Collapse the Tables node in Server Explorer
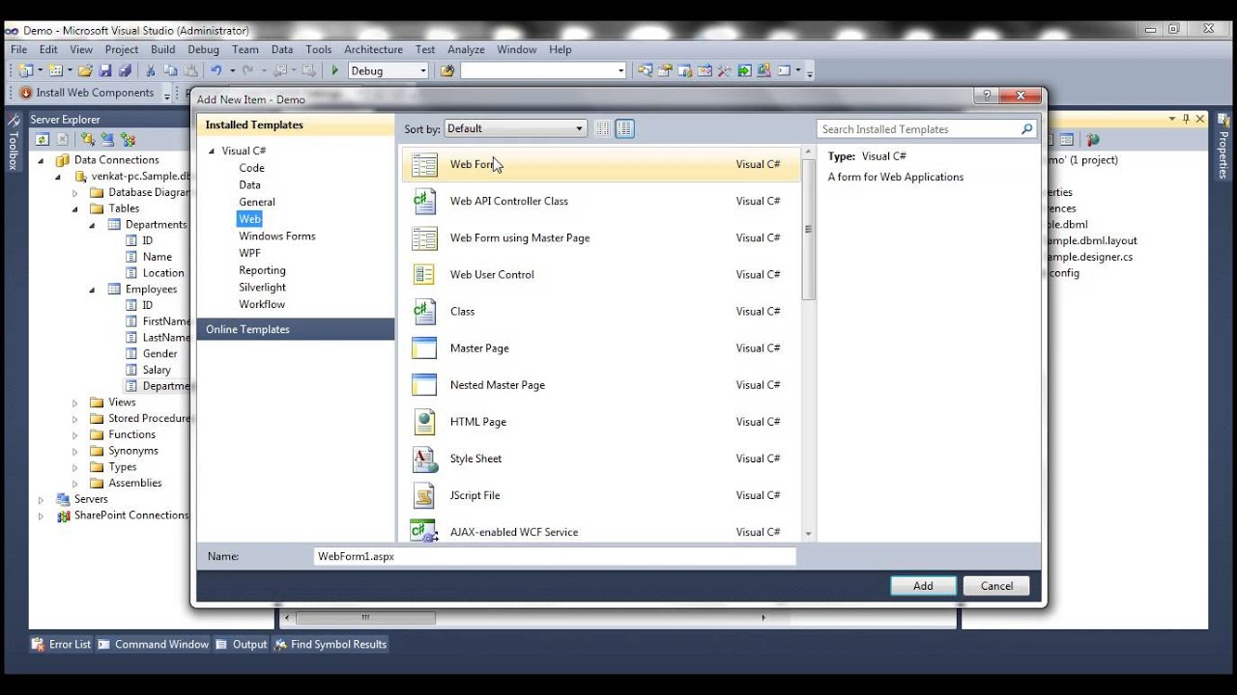This screenshot has width=1237, height=695. (x=75, y=208)
